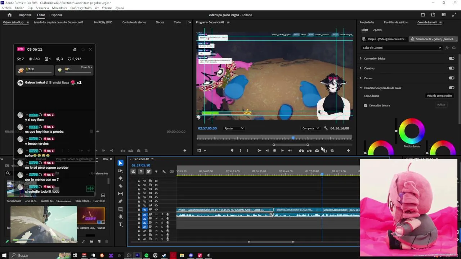Expand Curvas section
461x259 pixels.
[x=361, y=78]
